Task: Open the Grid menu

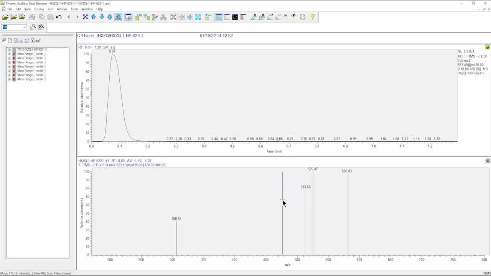Action: (50, 9)
